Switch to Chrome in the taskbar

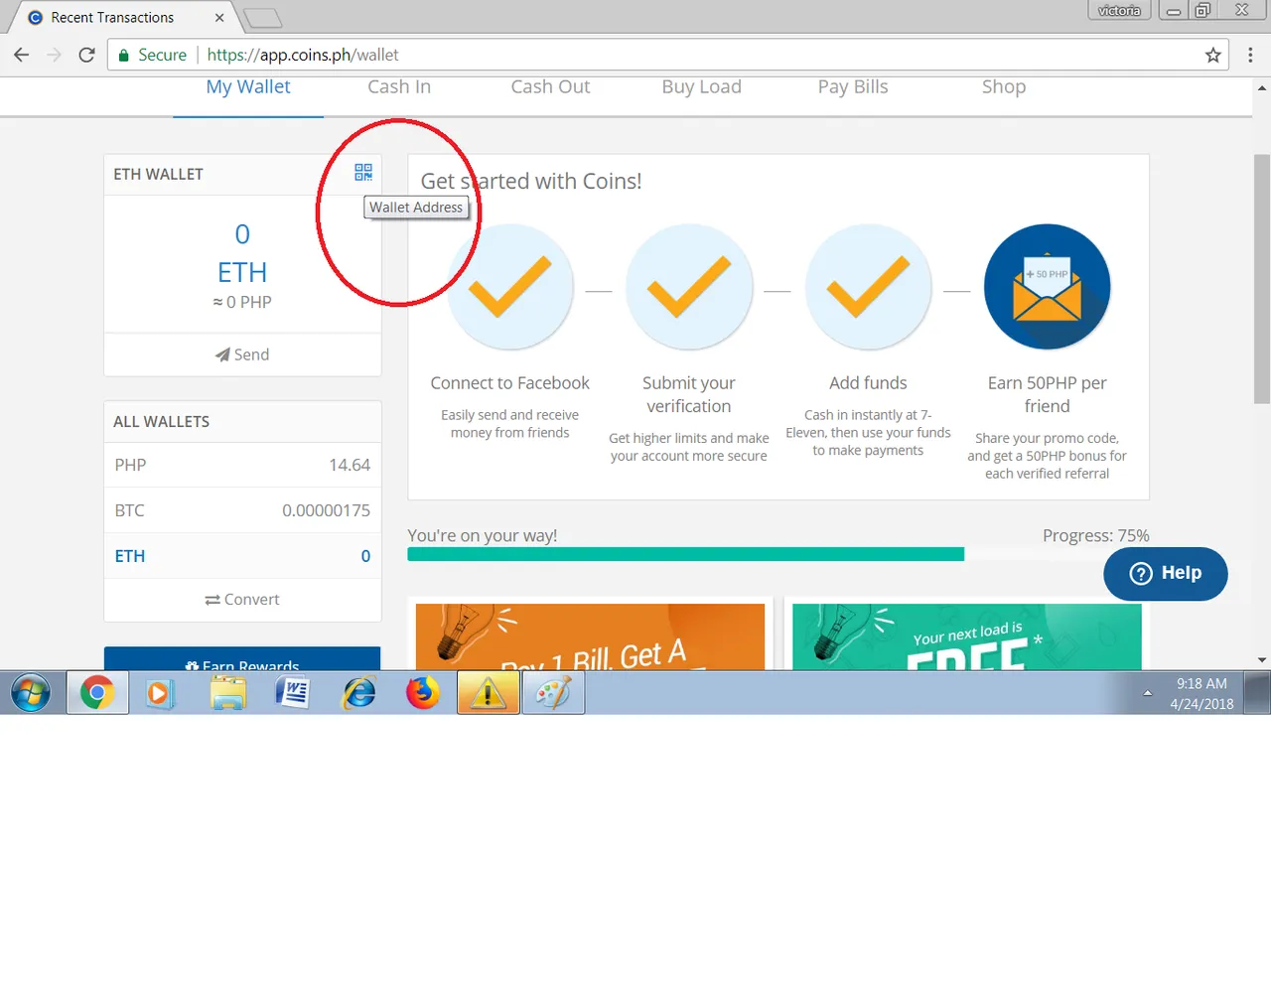pyautogui.click(x=97, y=692)
